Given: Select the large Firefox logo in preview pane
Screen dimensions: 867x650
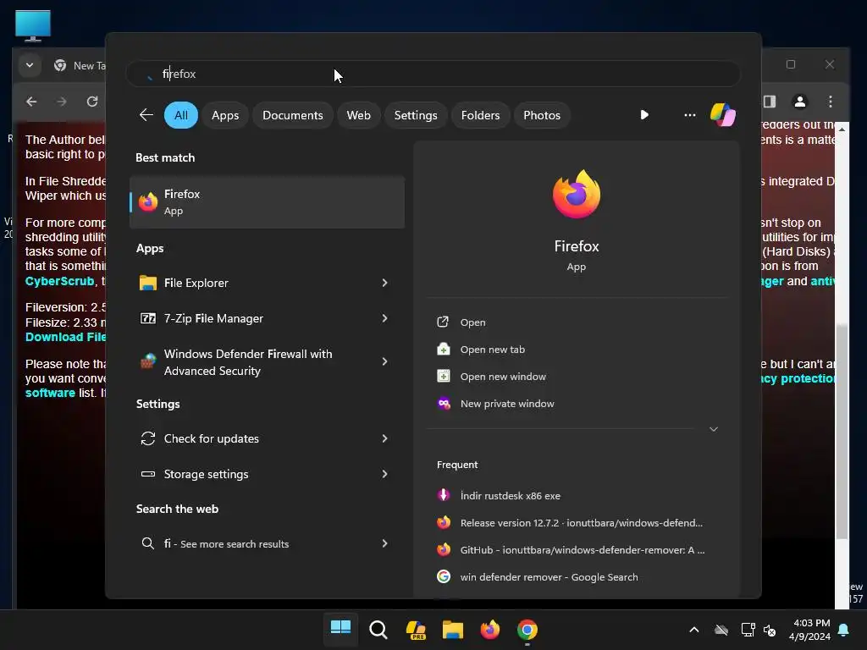Looking at the screenshot, I should [576, 195].
